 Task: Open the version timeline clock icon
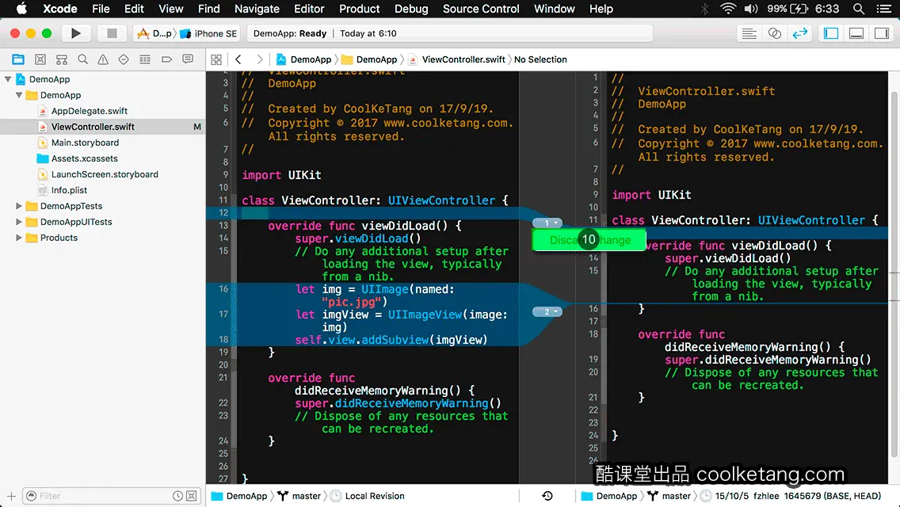[547, 496]
